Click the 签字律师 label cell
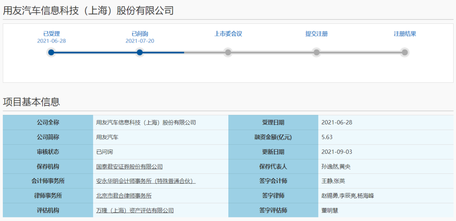Image resolution: width=456 pixels, height=221 pixels. (x=273, y=196)
